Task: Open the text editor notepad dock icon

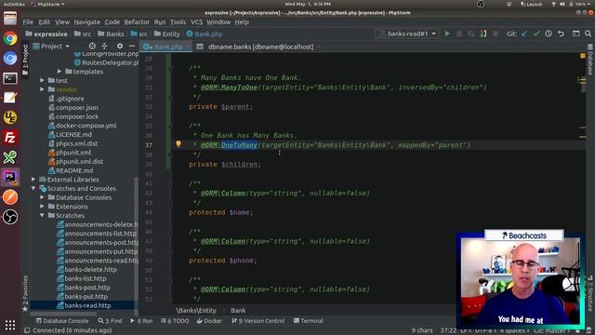Action: (10, 98)
